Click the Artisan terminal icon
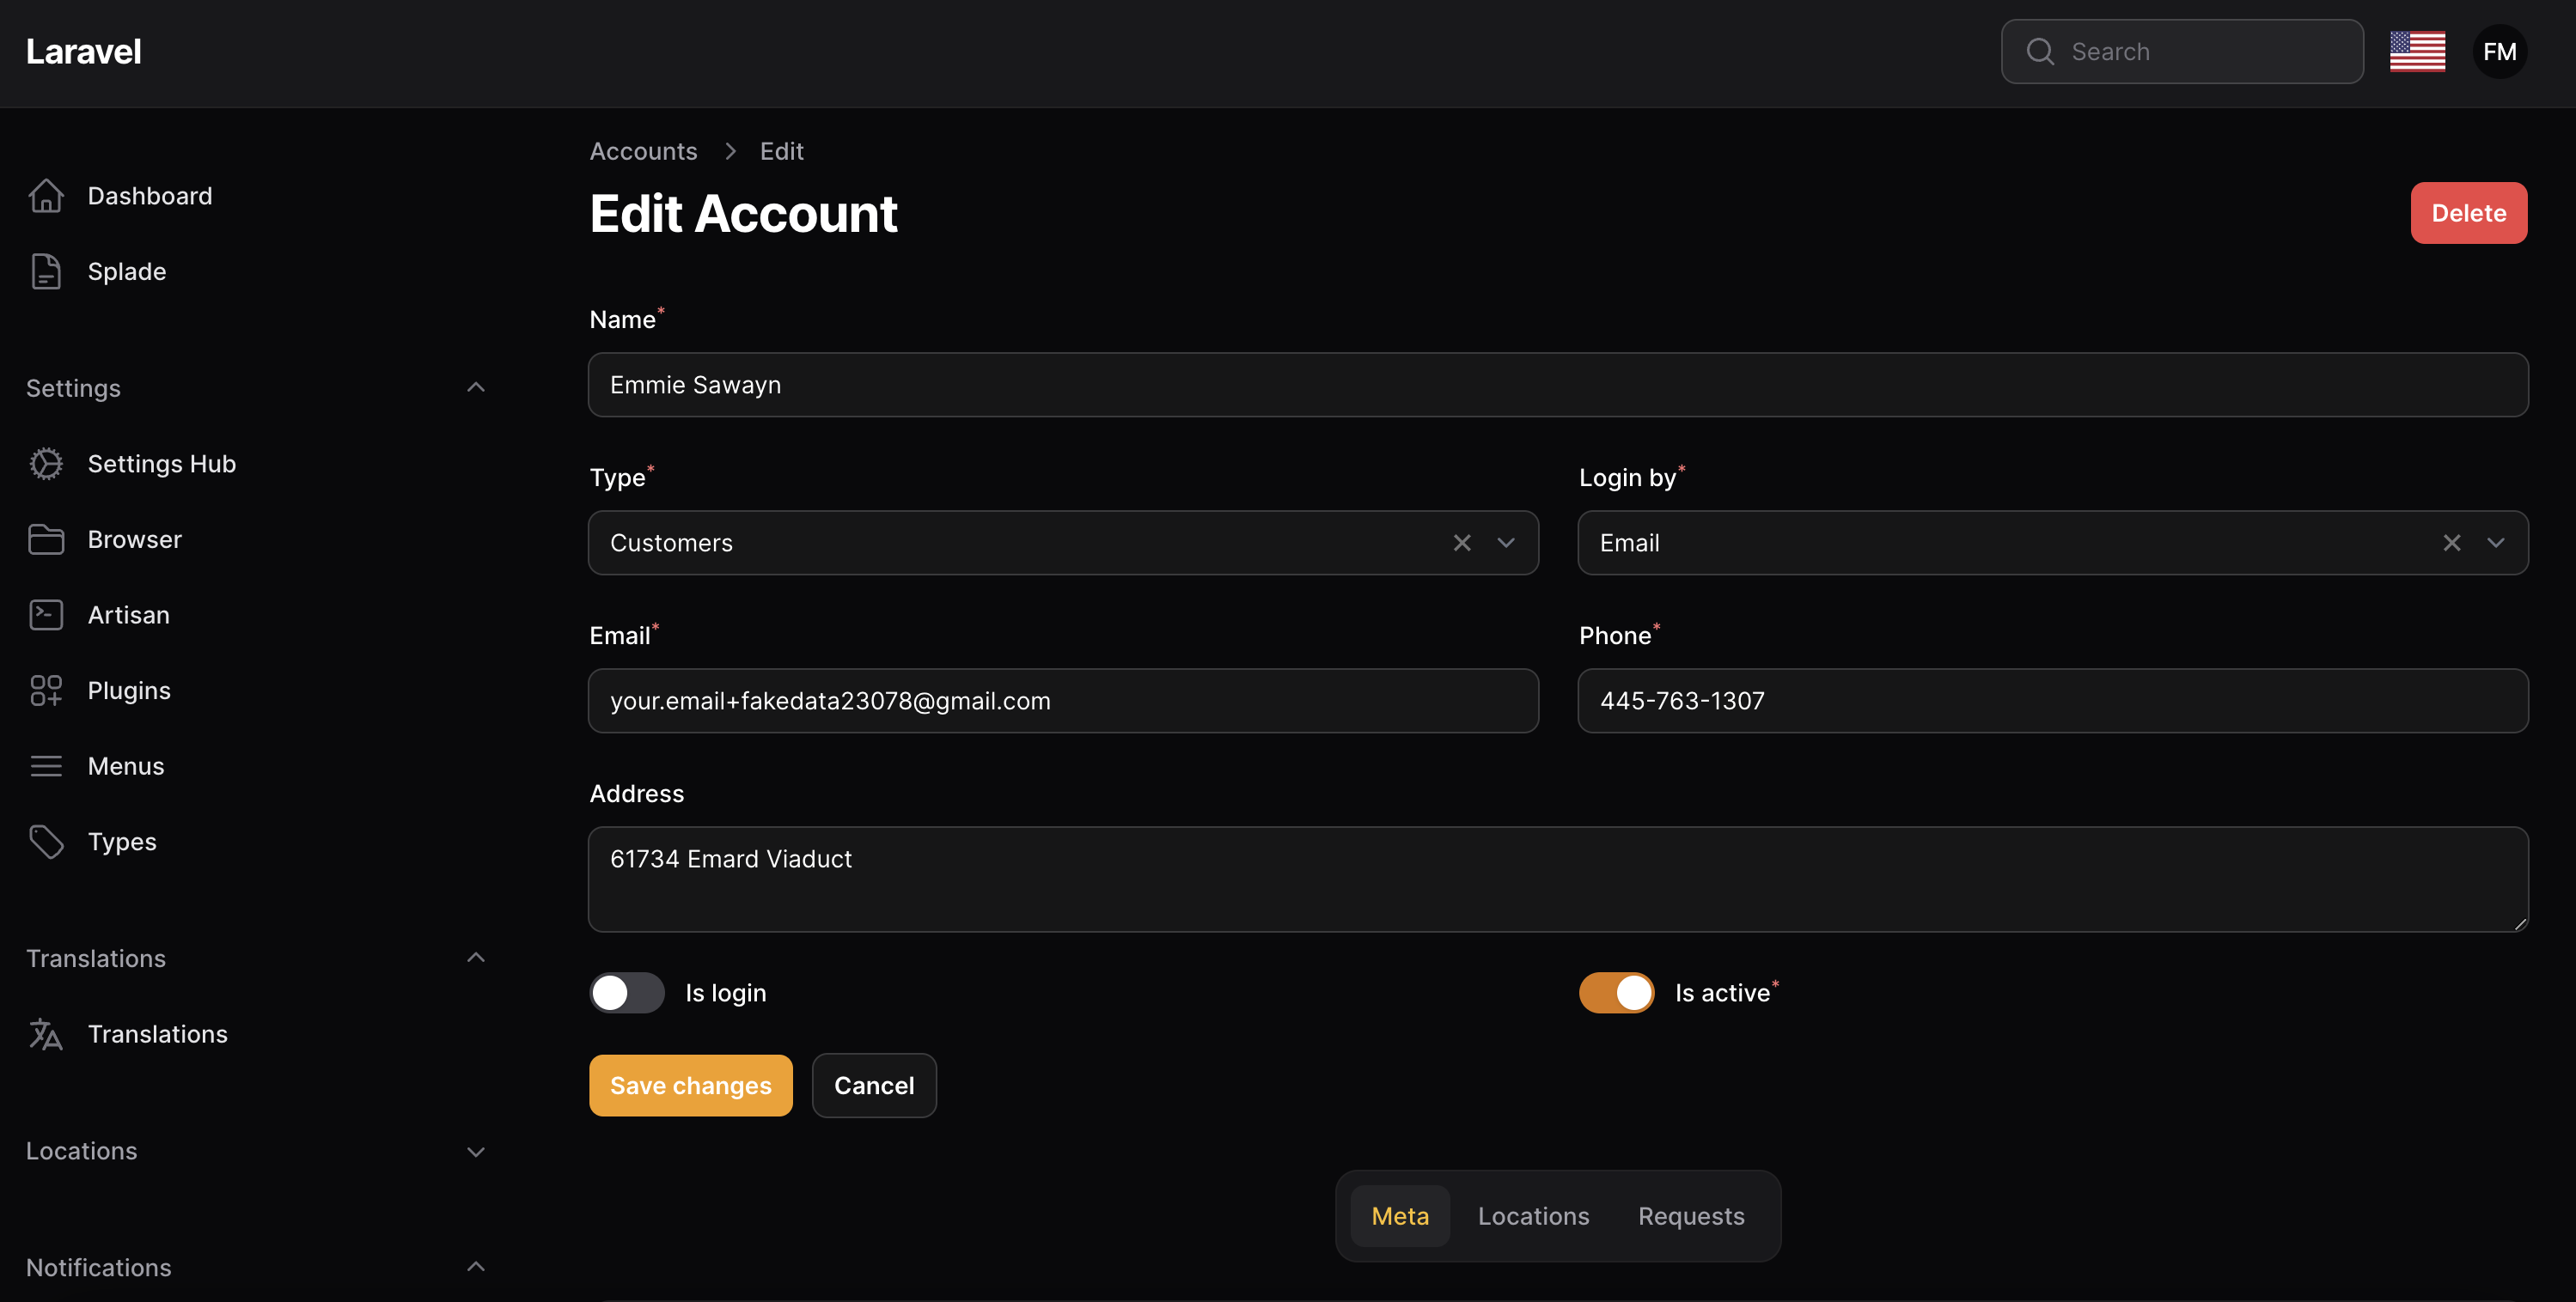This screenshot has width=2576, height=1302. point(46,615)
